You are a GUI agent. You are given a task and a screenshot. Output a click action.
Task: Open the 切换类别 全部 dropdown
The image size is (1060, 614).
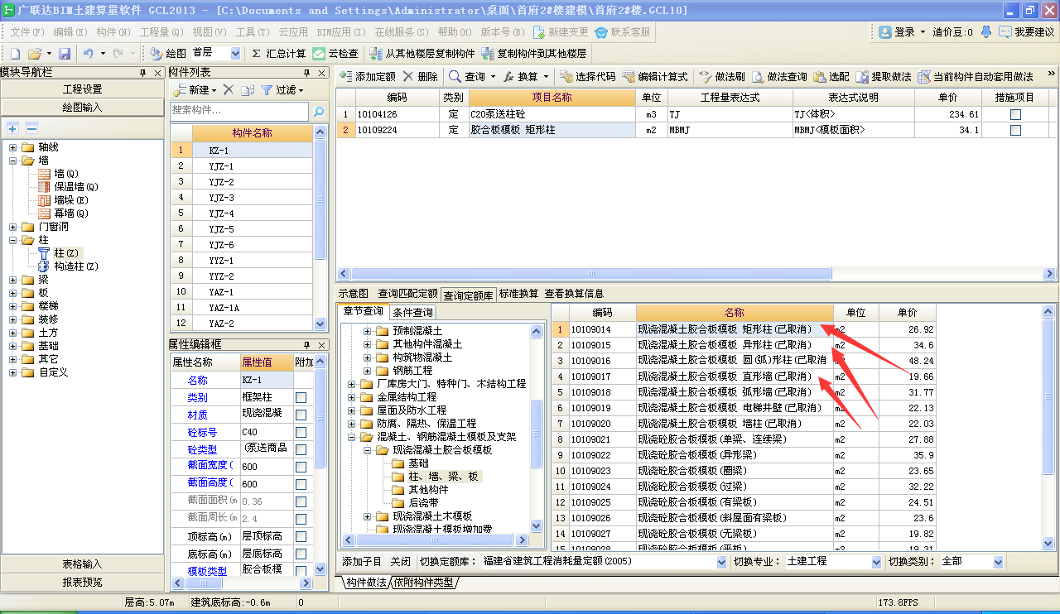coord(998,561)
